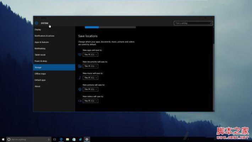Launch Microsoft Edge from the taskbar

(x=61, y=139)
